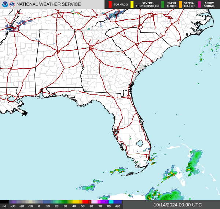This screenshot has height=209, width=220.
Task: Click the magenta Snow Squall legend swatch
Action: [x=199, y=4]
